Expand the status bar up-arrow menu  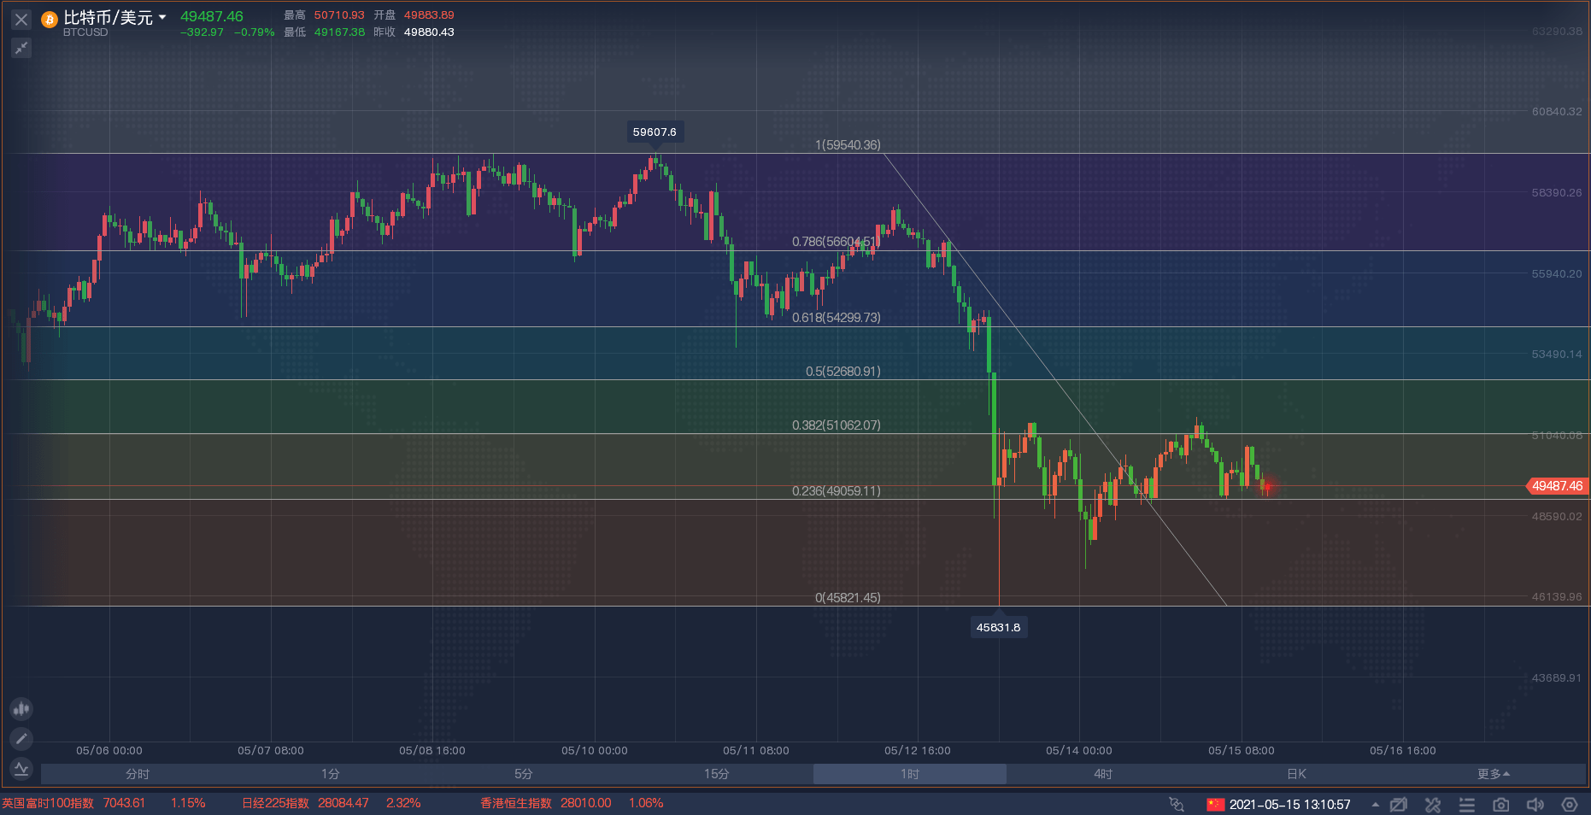click(x=1375, y=805)
